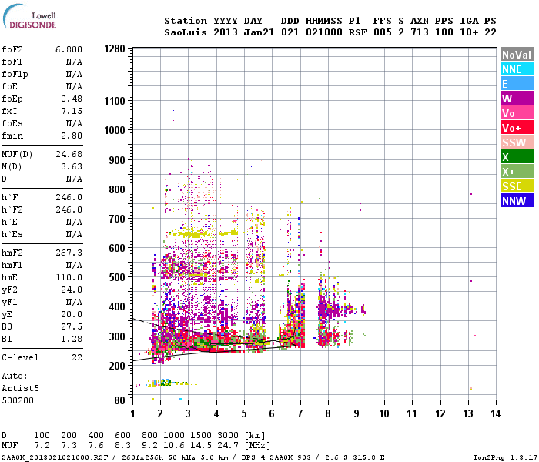The image size is (539, 462).
Task: Select the hmF2 value 267.3
Action: tap(69, 253)
